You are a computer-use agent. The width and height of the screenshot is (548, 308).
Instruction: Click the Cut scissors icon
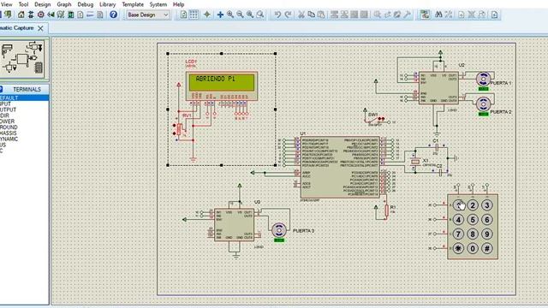301,15
